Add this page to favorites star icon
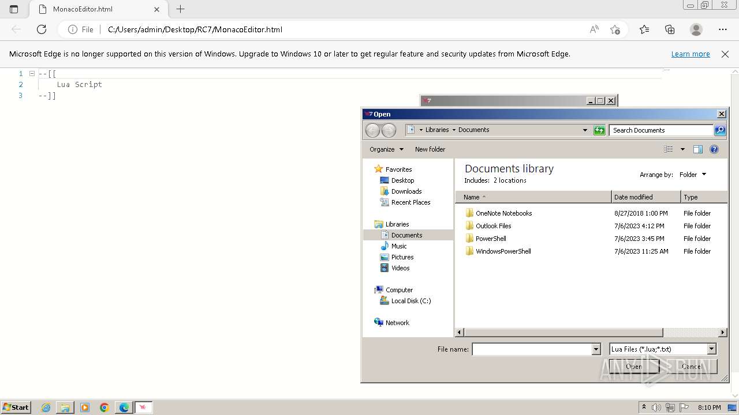739x415 pixels. [615, 29]
